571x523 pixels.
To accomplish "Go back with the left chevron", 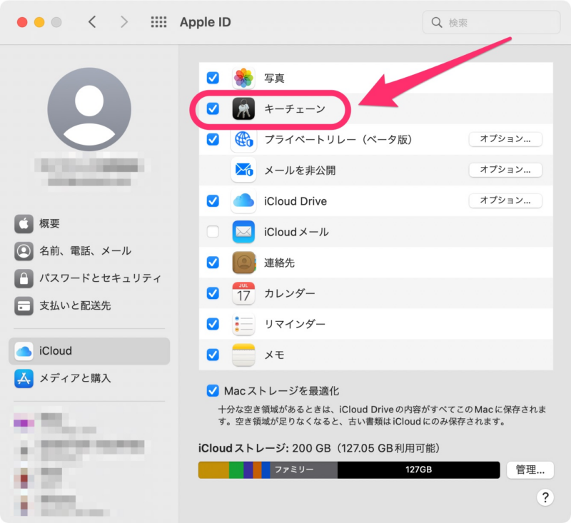I will tap(93, 22).
